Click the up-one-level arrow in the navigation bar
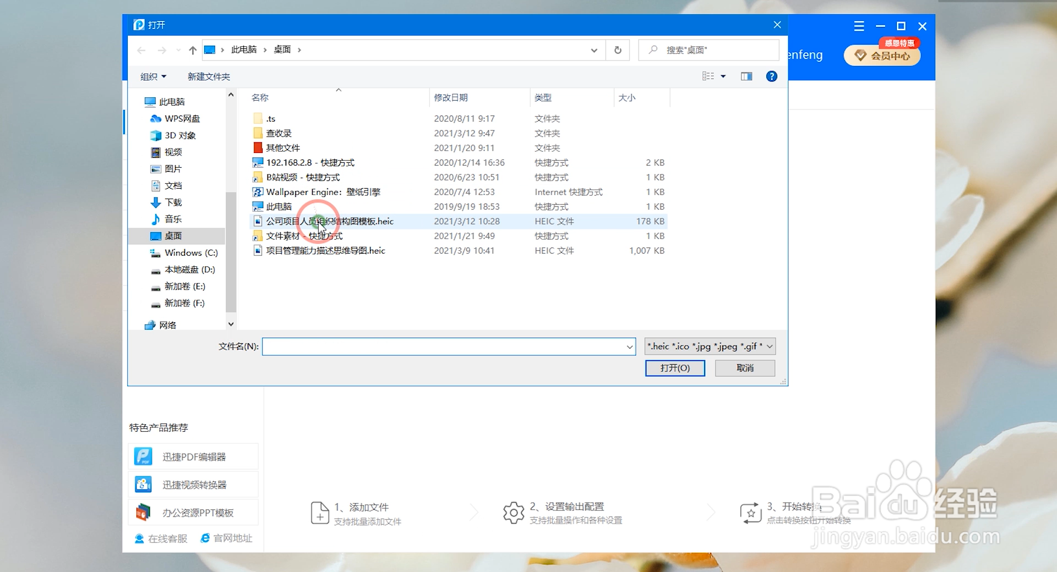Screen dimensions: 1057x572 pyautogui.click(x=192, y=50)
